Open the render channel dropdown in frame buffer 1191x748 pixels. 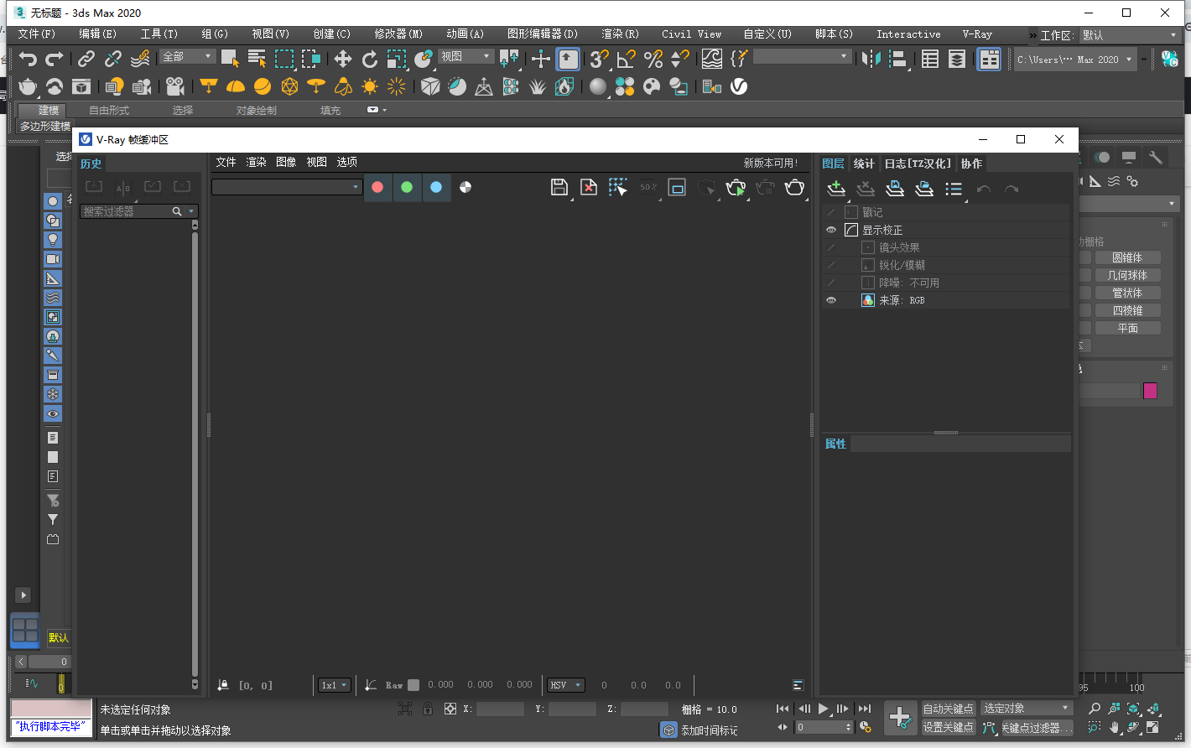coord(287,187)
